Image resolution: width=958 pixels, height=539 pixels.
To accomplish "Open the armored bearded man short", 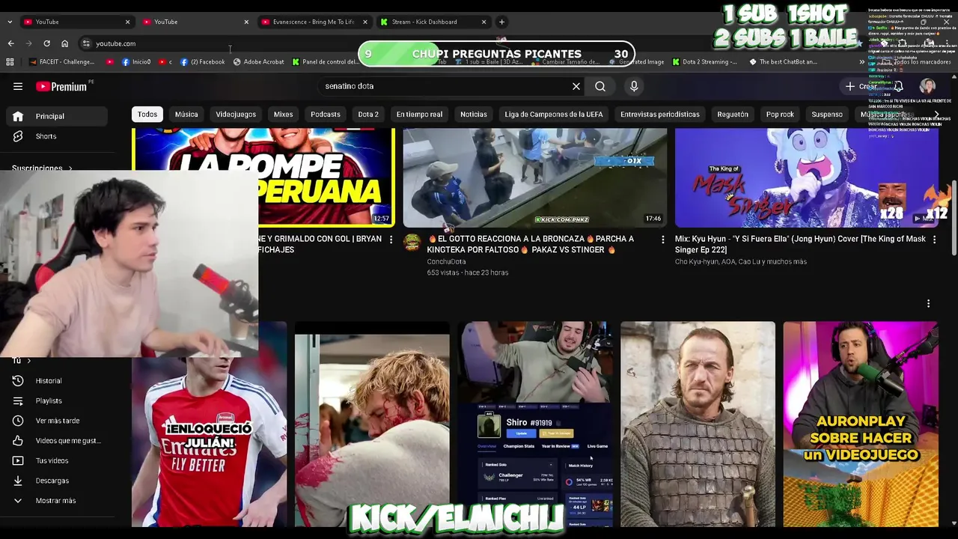I will click(698, 424).
